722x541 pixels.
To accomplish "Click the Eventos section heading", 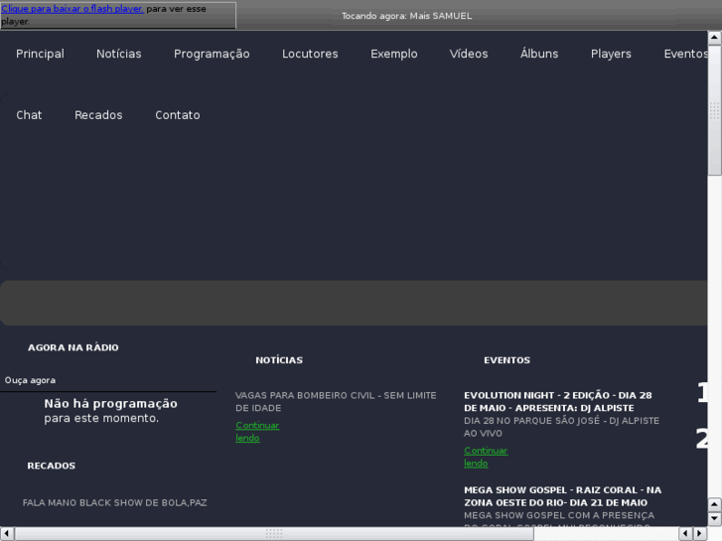I will (x=506, y=360).
